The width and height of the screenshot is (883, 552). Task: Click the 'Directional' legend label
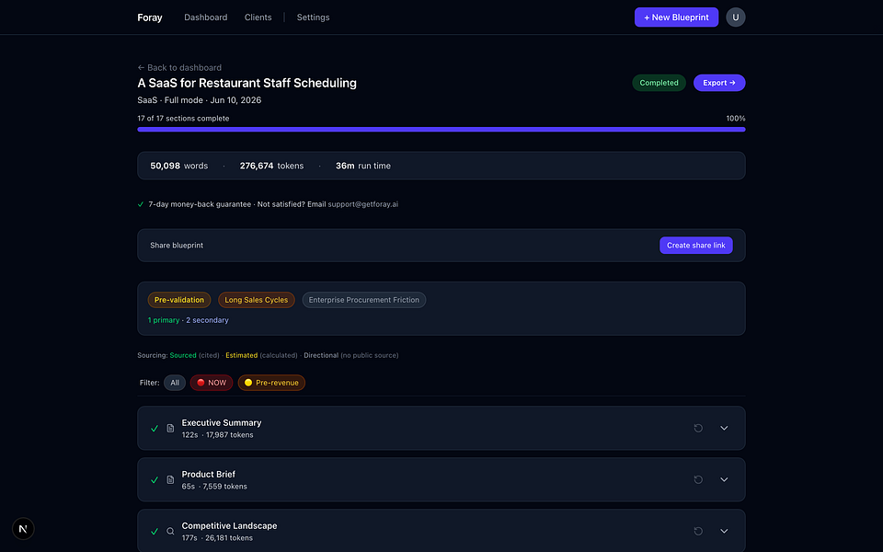click(x=321, y=355)
